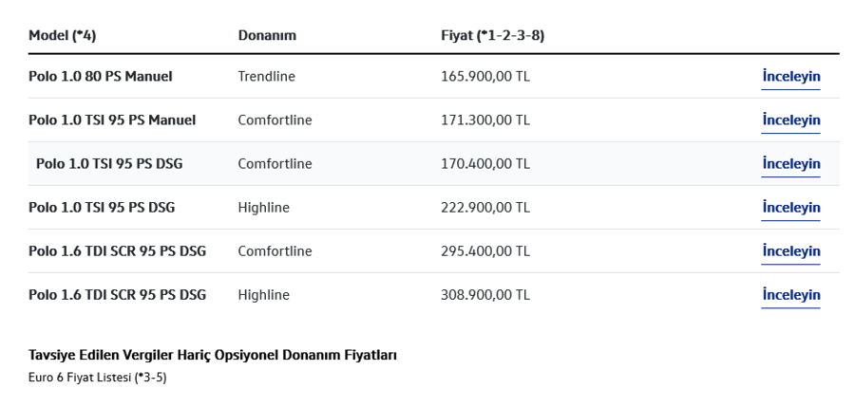Screen dimensions: 855x407
Task: Select Polo 1.0 80 PS Manuel model name
Action: (x=101, y=76)
